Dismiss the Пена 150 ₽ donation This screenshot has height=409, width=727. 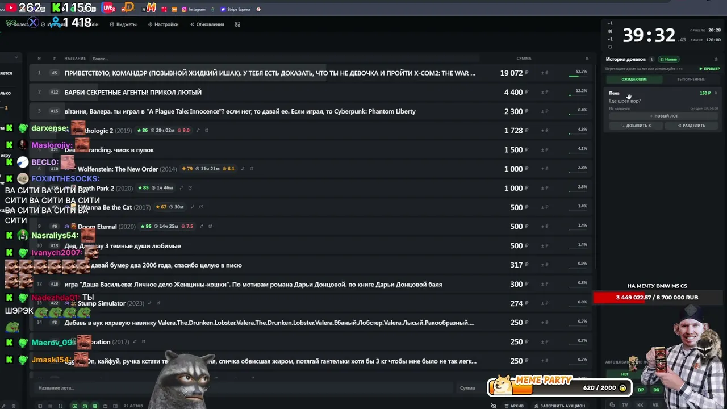coord(716,93)
